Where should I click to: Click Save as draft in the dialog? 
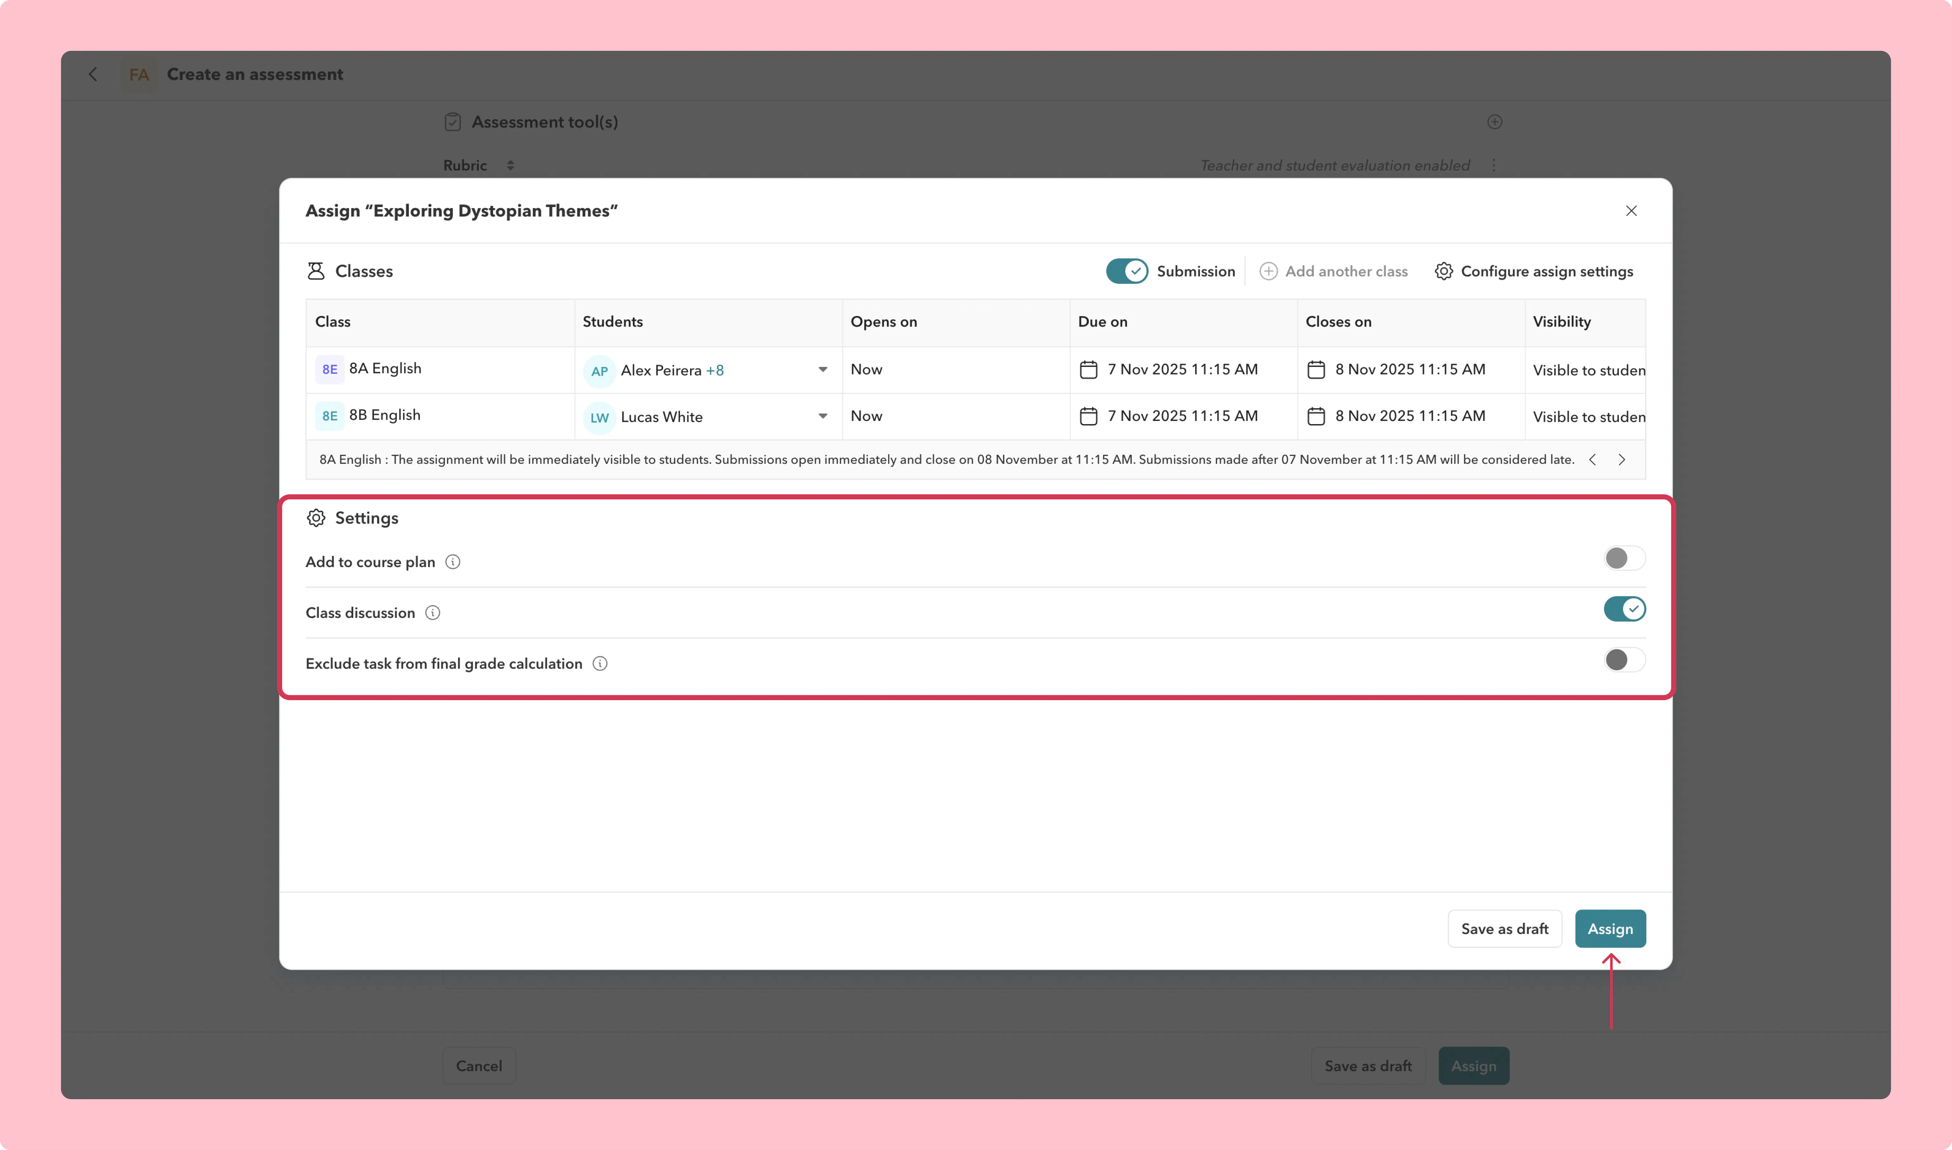pos(1505,928)
